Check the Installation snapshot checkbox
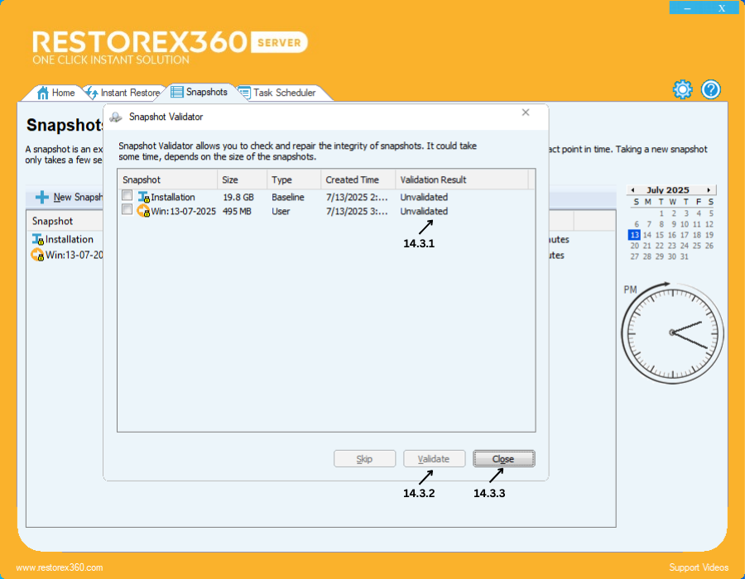Viewport: 745px width, 579px height. click(x=127, y=195)
